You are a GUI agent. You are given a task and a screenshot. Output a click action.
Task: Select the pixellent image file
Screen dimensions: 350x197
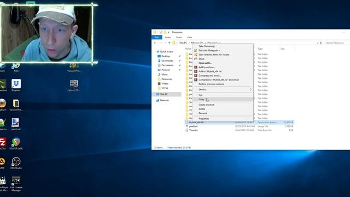193,126
